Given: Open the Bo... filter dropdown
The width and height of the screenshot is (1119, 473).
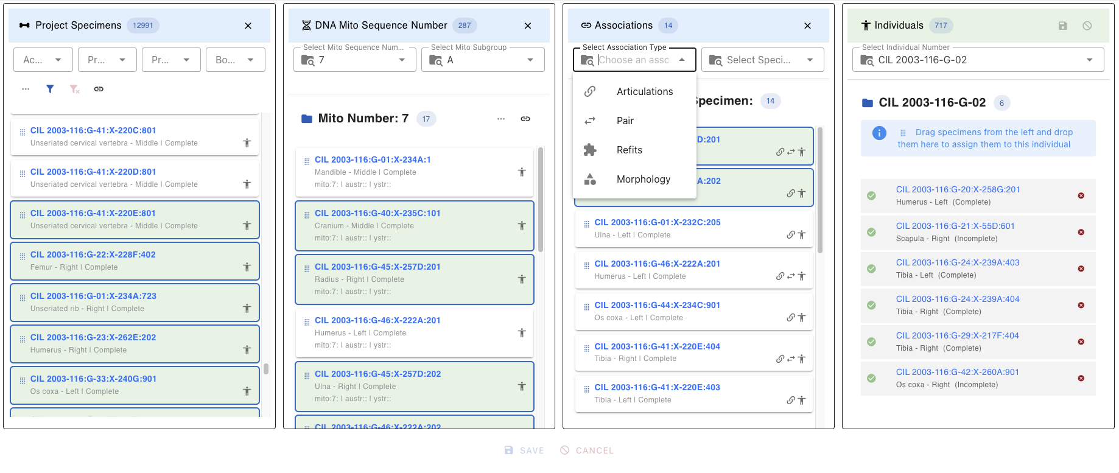Looking at the screenshot, I should [x=235, y=60].
